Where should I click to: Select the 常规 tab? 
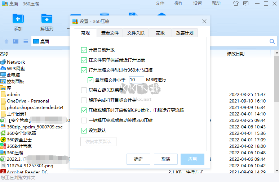pos(85,33)
